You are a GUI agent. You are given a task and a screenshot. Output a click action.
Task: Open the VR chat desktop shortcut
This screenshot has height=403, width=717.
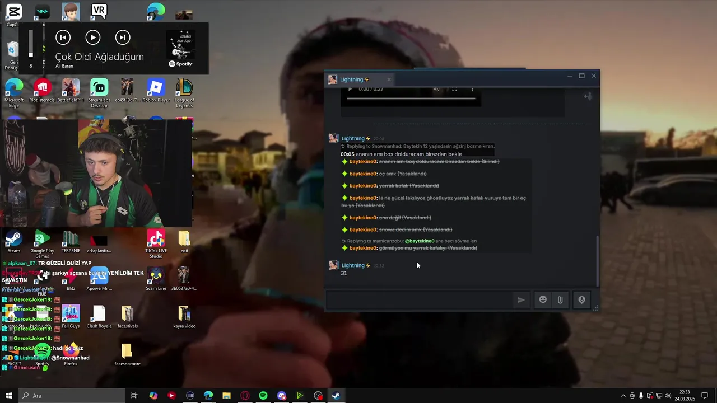(99, 11)
